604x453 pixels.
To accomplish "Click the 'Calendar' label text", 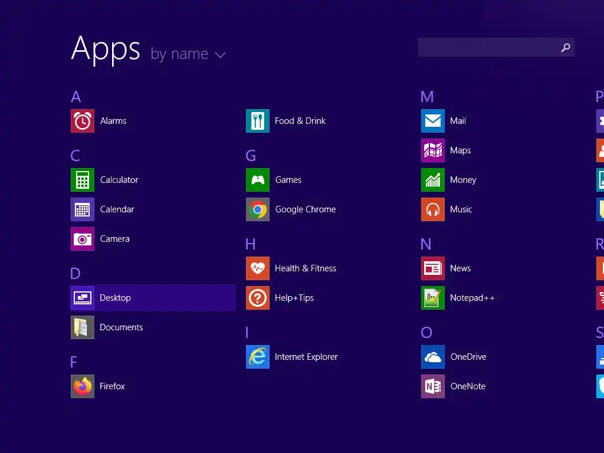I will [x=117, y=209].
